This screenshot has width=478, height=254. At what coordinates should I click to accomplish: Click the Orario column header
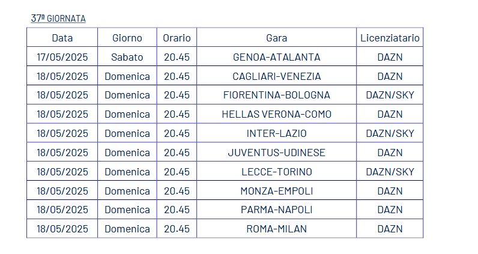(177, 38)
